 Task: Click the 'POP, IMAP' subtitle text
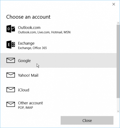(x=25, y=108)
